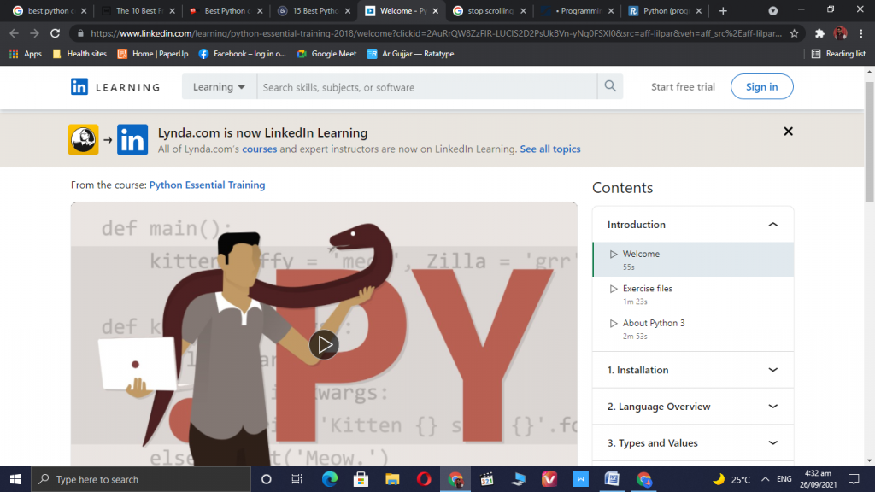Click the Windows taskbar search box
Viewport: 875px width, 492px height.
(x=141, y=479)
